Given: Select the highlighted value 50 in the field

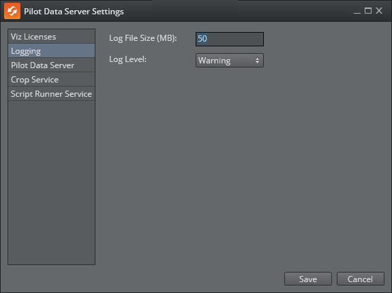Looking at the screenshot, I should click(x=202, y=39).
